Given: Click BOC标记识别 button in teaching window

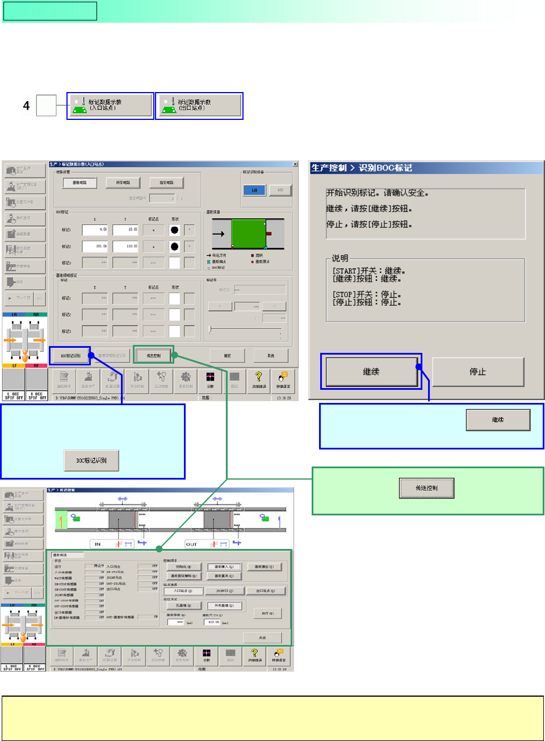Looking at the screenshot, I should coord(70,356).
